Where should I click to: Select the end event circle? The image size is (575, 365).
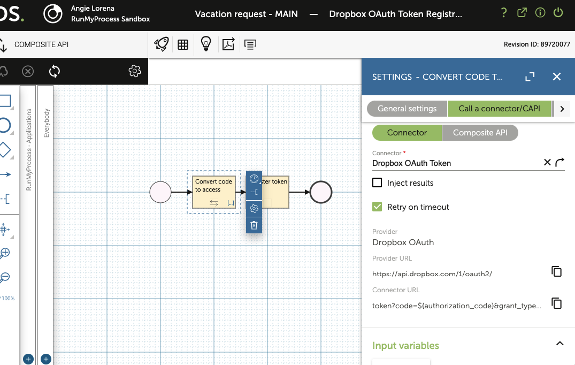[321, 192]
